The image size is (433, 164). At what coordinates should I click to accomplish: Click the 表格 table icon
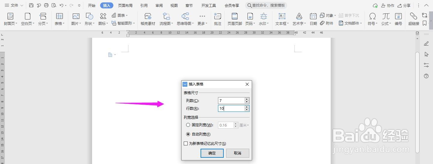(60, 16)
